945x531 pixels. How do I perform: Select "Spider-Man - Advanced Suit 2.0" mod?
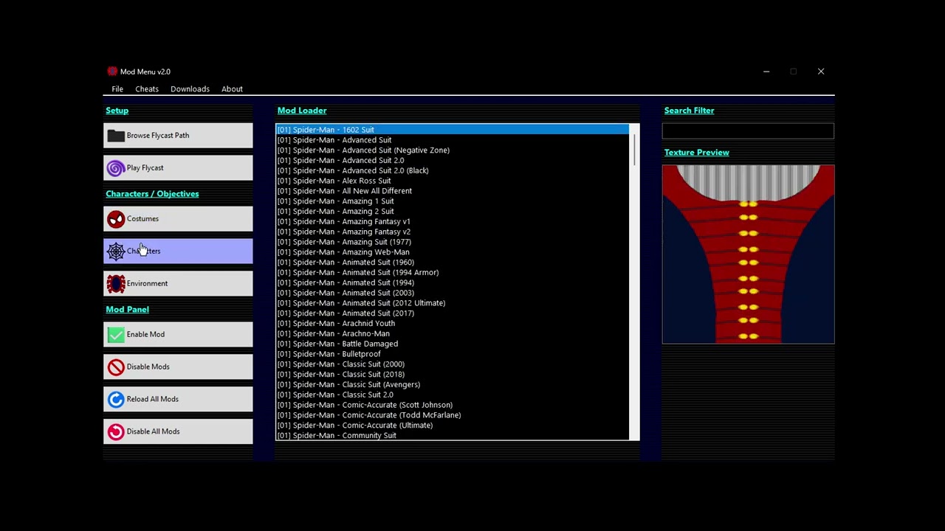[x=453, y=161]
